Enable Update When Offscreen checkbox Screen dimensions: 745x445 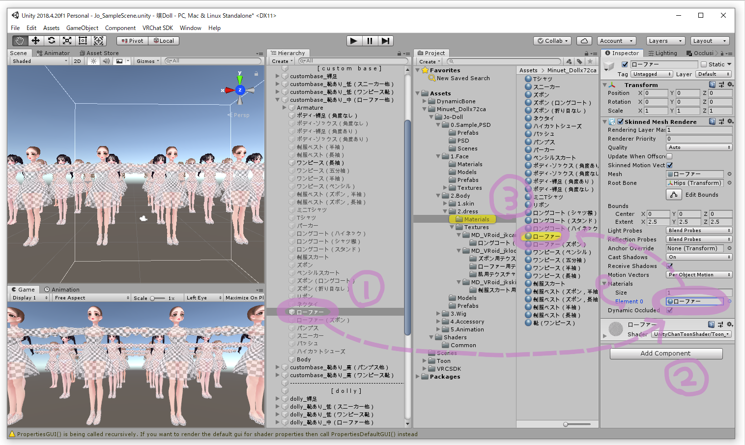pyautogui.click(x=669, y=156)
